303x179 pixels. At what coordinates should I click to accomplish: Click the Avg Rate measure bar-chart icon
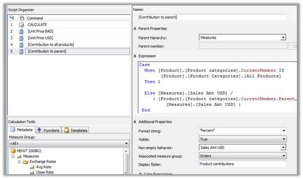tap(32, 166)
